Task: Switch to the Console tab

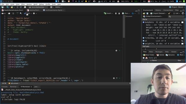Action: [4, 87]
